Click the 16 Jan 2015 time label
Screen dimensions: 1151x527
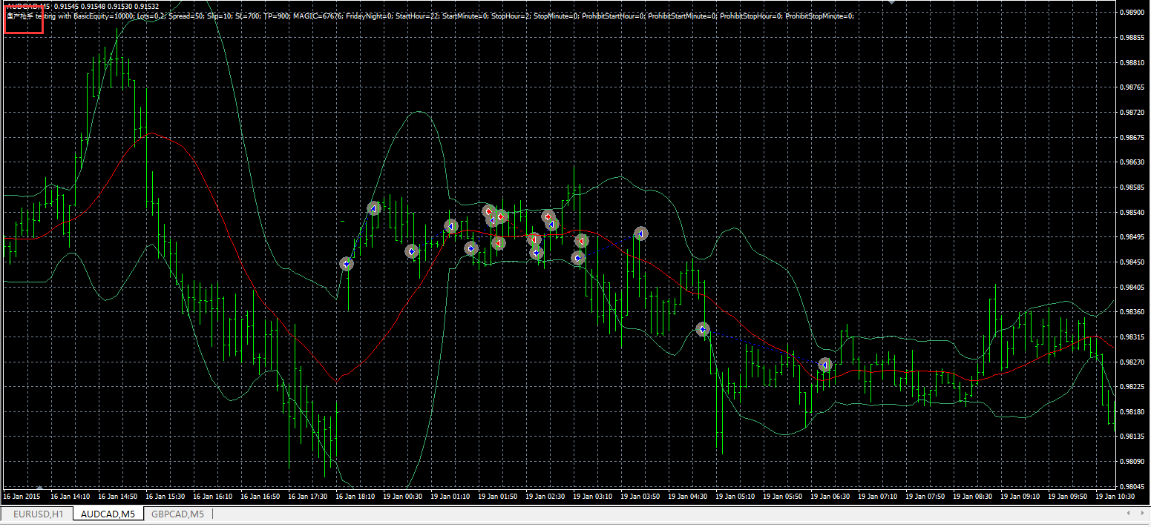22,496
